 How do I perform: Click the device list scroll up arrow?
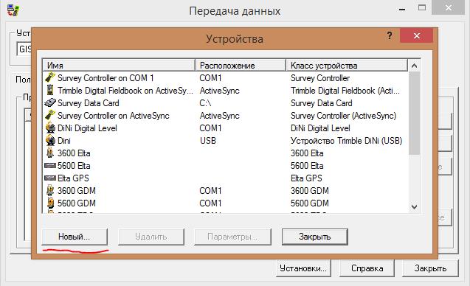pos(414,66)
